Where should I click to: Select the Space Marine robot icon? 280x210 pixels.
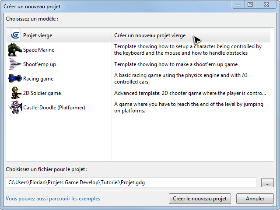pyautogui.click(x=15, y=49)
